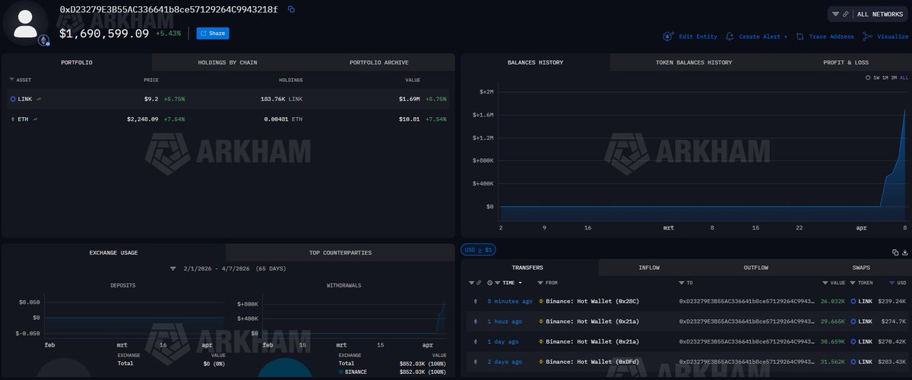Click the ETH token icon in portfolio
Screen dimensions: 912x380
click(12, 119)
